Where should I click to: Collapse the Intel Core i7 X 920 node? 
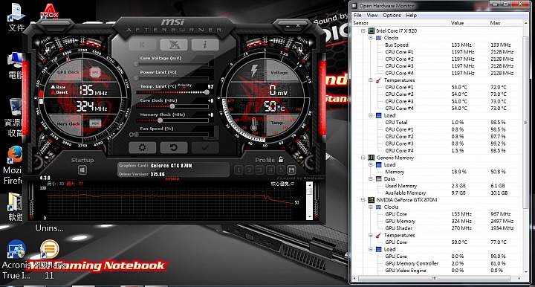363,30
